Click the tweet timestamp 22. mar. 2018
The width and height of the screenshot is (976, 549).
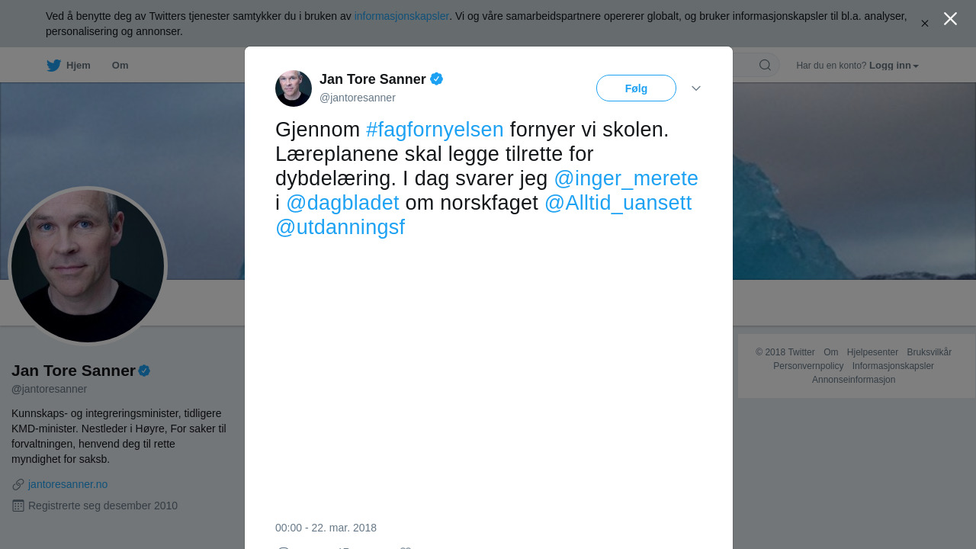[x=326, y=528]
